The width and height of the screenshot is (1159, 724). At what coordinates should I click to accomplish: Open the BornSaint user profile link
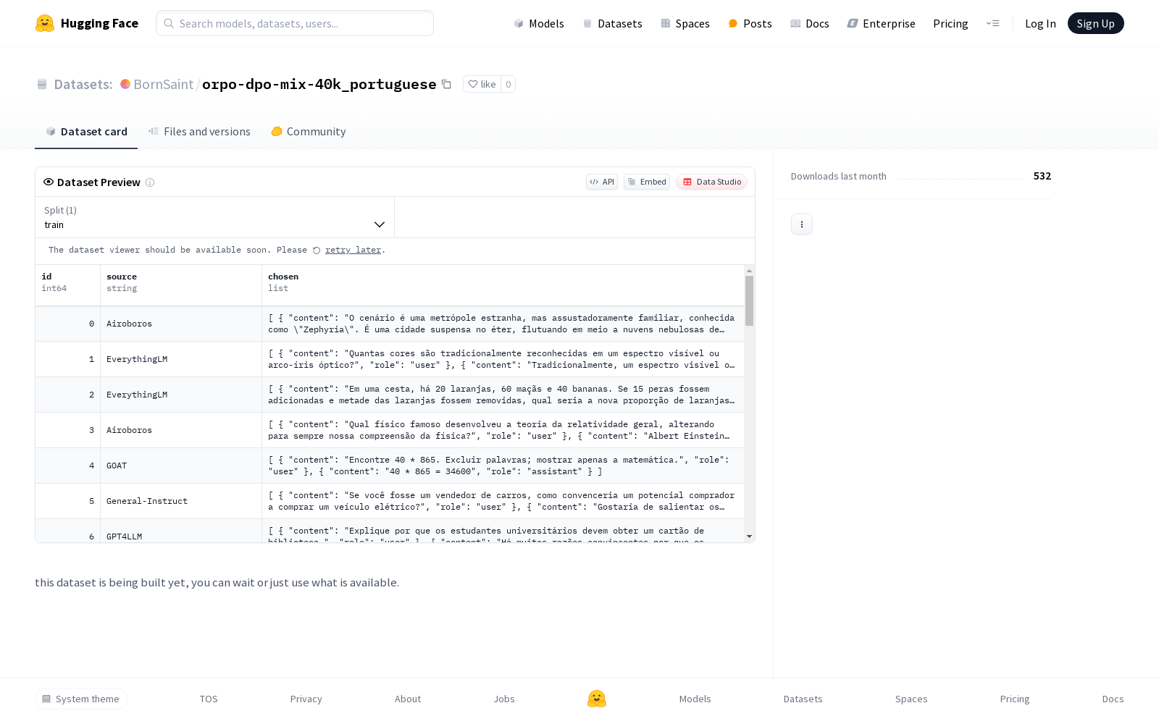click(163, 84)
